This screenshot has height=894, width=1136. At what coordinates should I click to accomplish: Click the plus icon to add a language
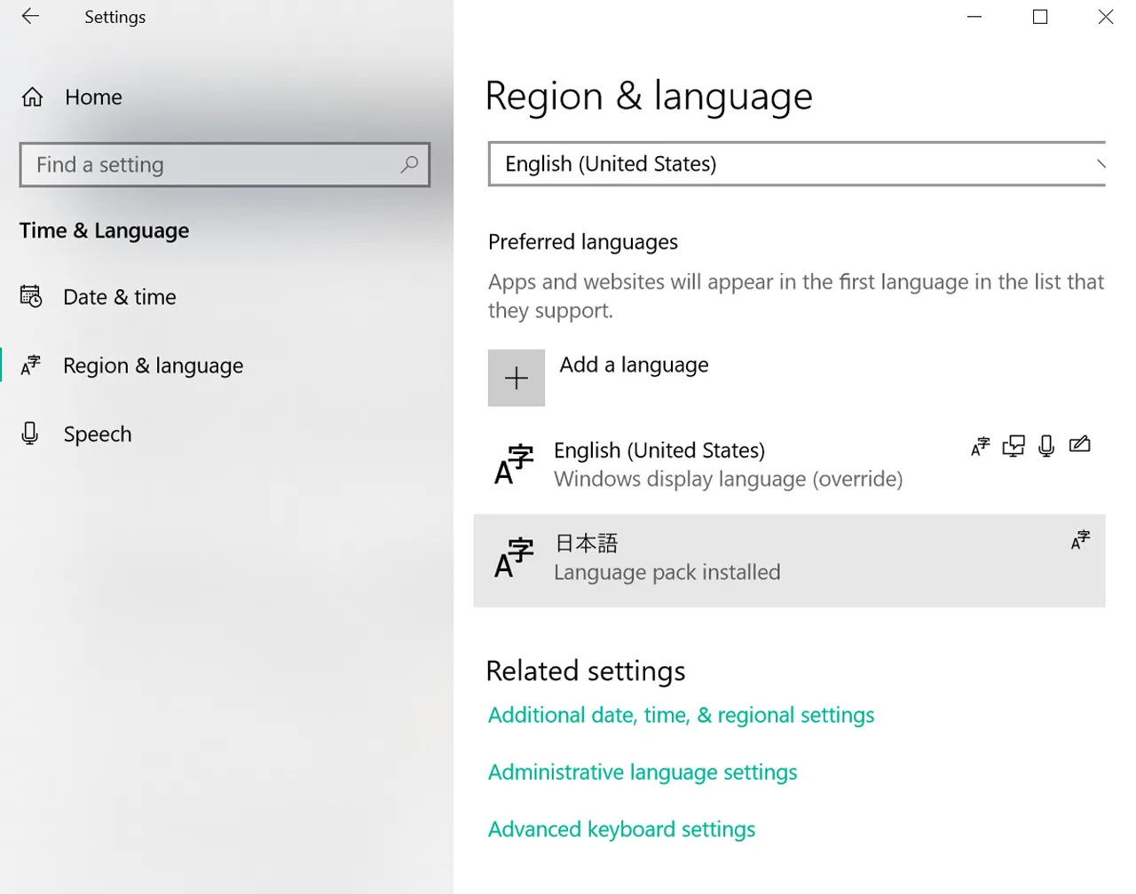517,378
